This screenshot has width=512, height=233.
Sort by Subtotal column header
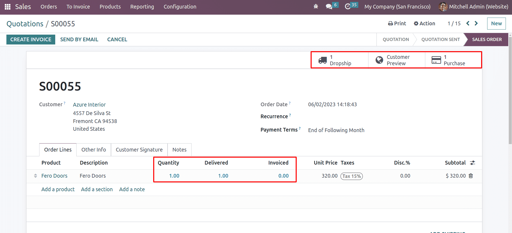pos(455,163)
